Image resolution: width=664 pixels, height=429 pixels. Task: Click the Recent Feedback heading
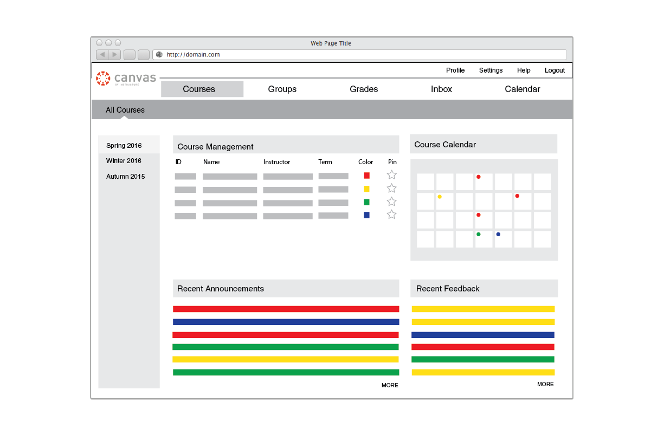448,289
